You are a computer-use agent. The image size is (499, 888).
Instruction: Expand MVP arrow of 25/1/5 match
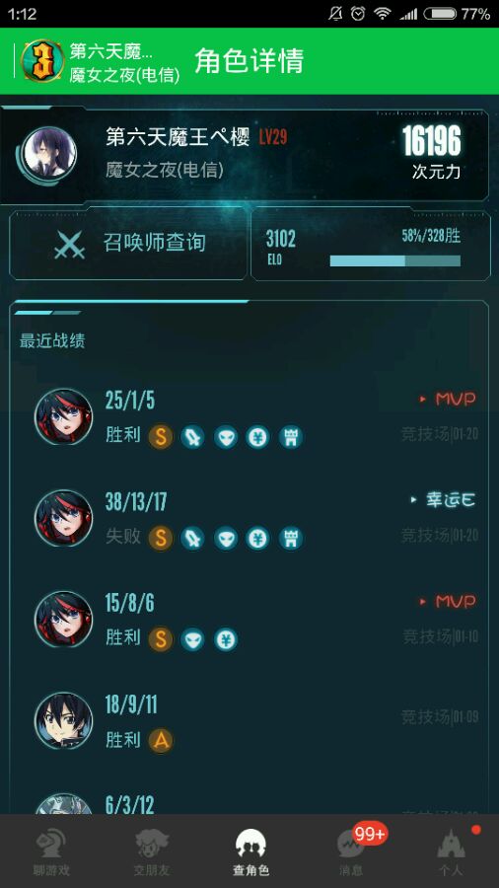(x=448, y=400)
